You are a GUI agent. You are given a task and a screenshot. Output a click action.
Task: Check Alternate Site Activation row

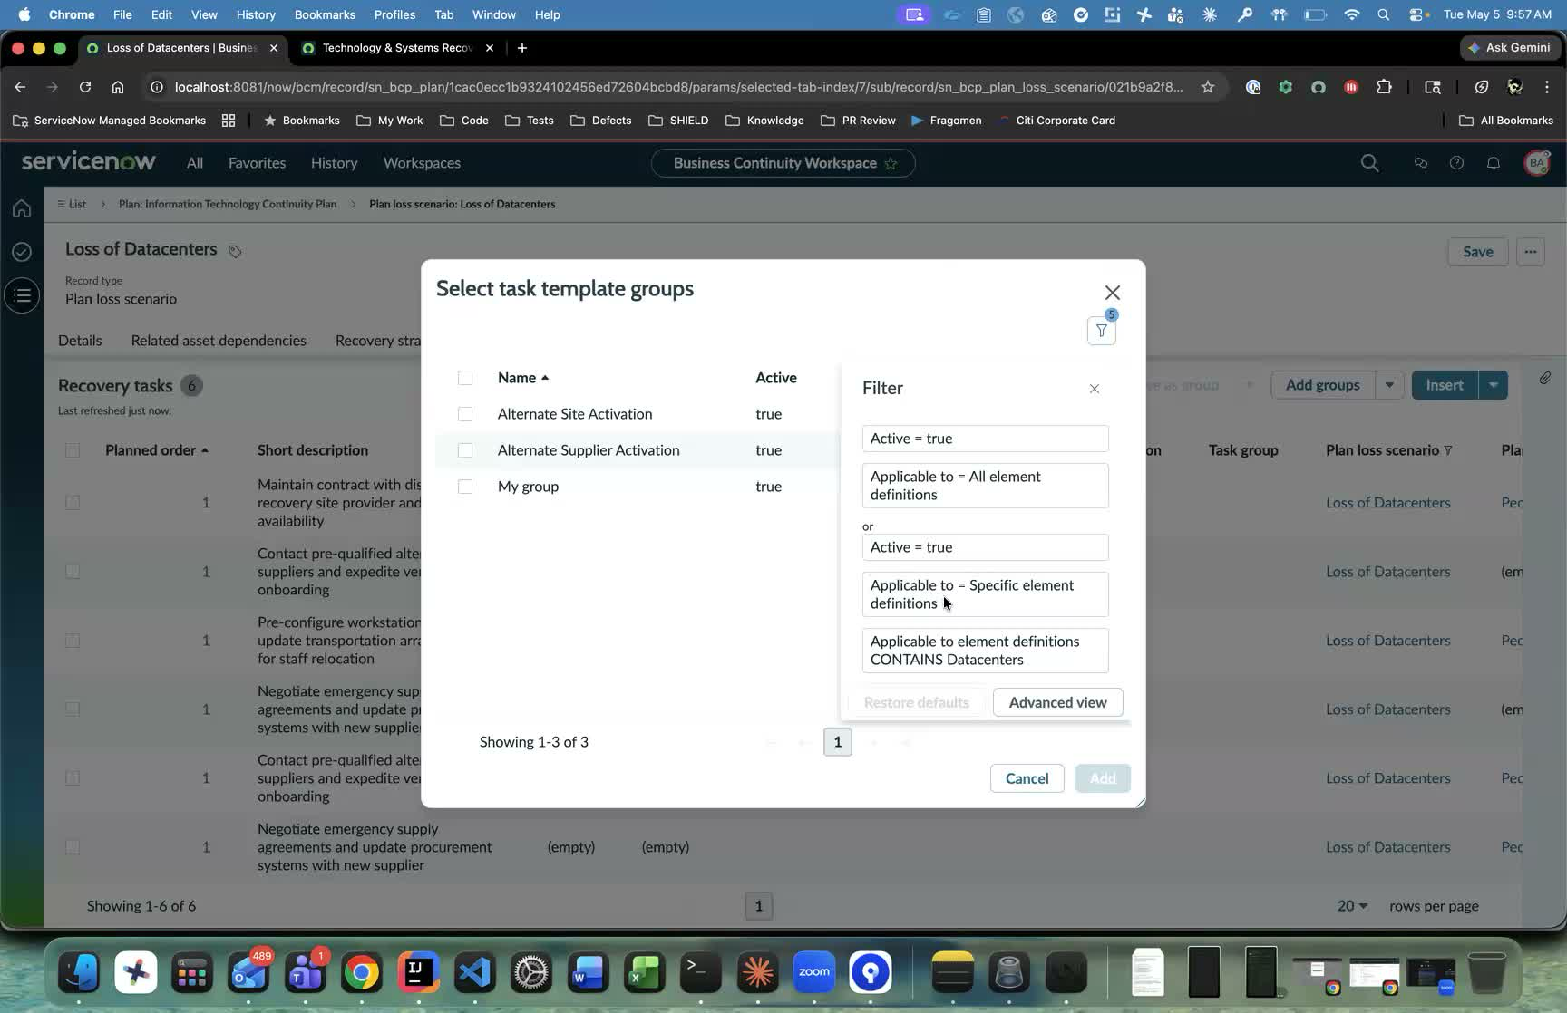pos(465,414)
